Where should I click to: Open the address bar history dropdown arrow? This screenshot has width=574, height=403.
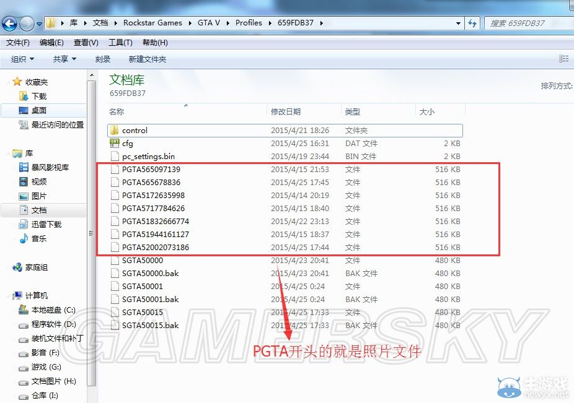[x=458, y=23]
